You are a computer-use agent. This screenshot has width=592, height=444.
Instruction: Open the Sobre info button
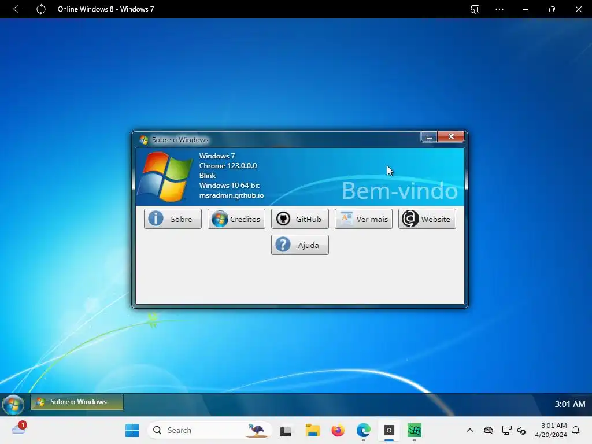[172, 219]
